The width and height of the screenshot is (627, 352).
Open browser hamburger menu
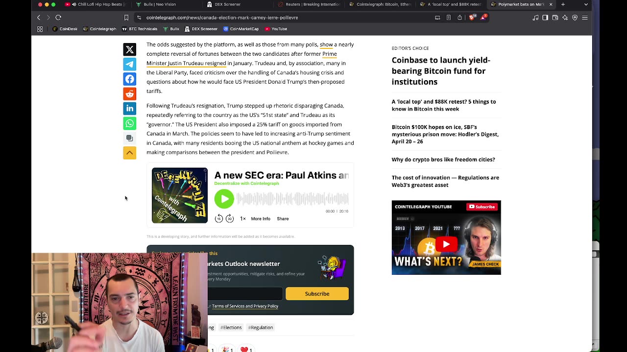(584, 18)
